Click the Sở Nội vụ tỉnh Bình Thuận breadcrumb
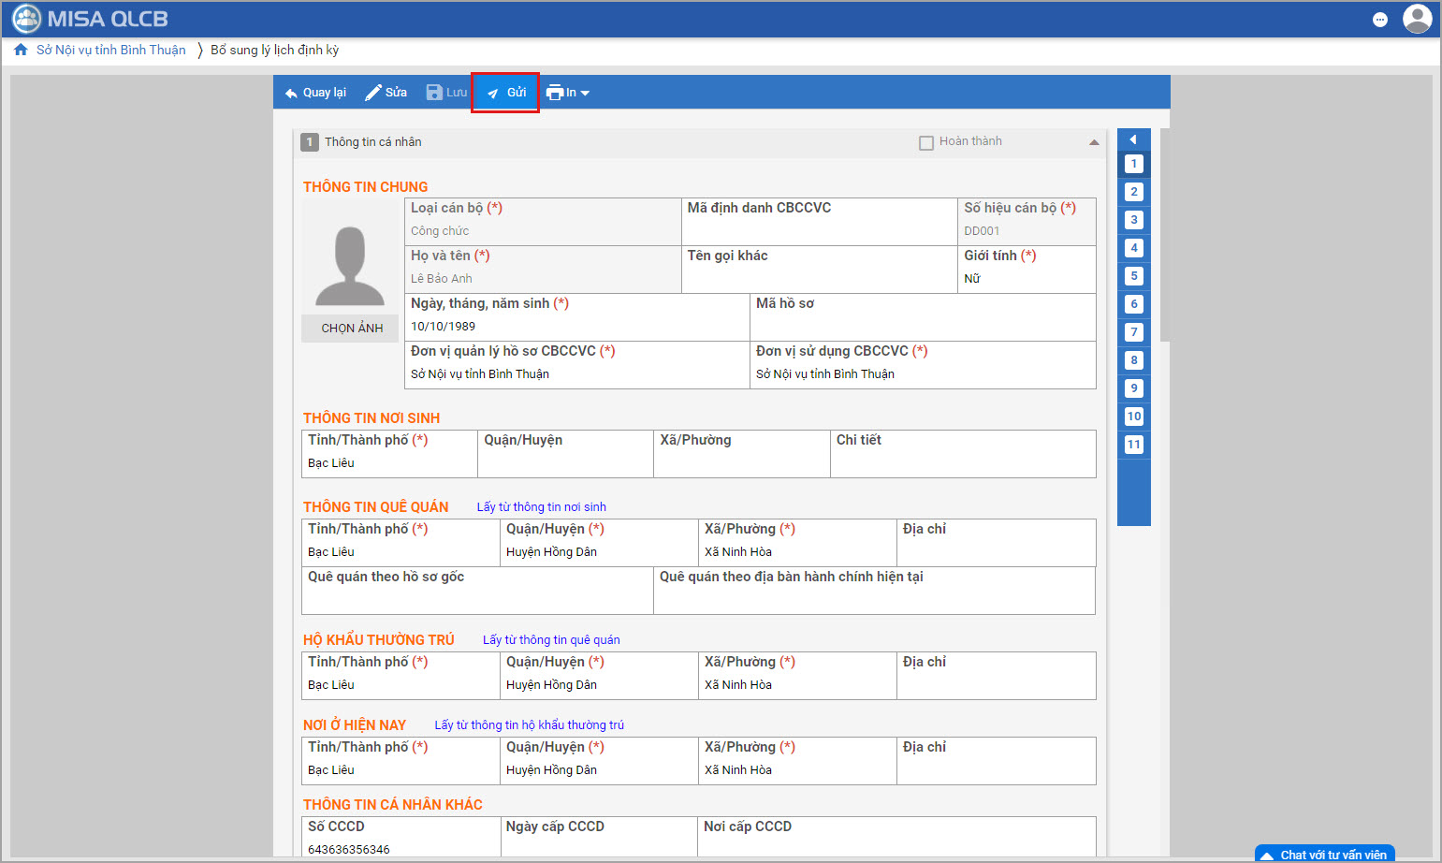Screen dimensions: 1442x863 tap(111, 50)
